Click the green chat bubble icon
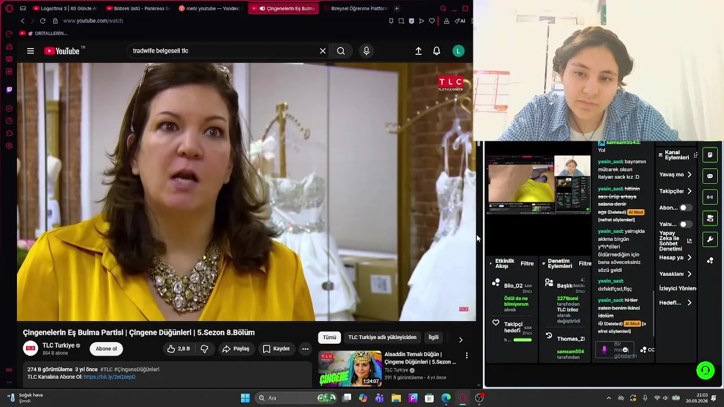The height and width of the screenshot is (407, 724). pyautogui.click(x=710, y=176)
